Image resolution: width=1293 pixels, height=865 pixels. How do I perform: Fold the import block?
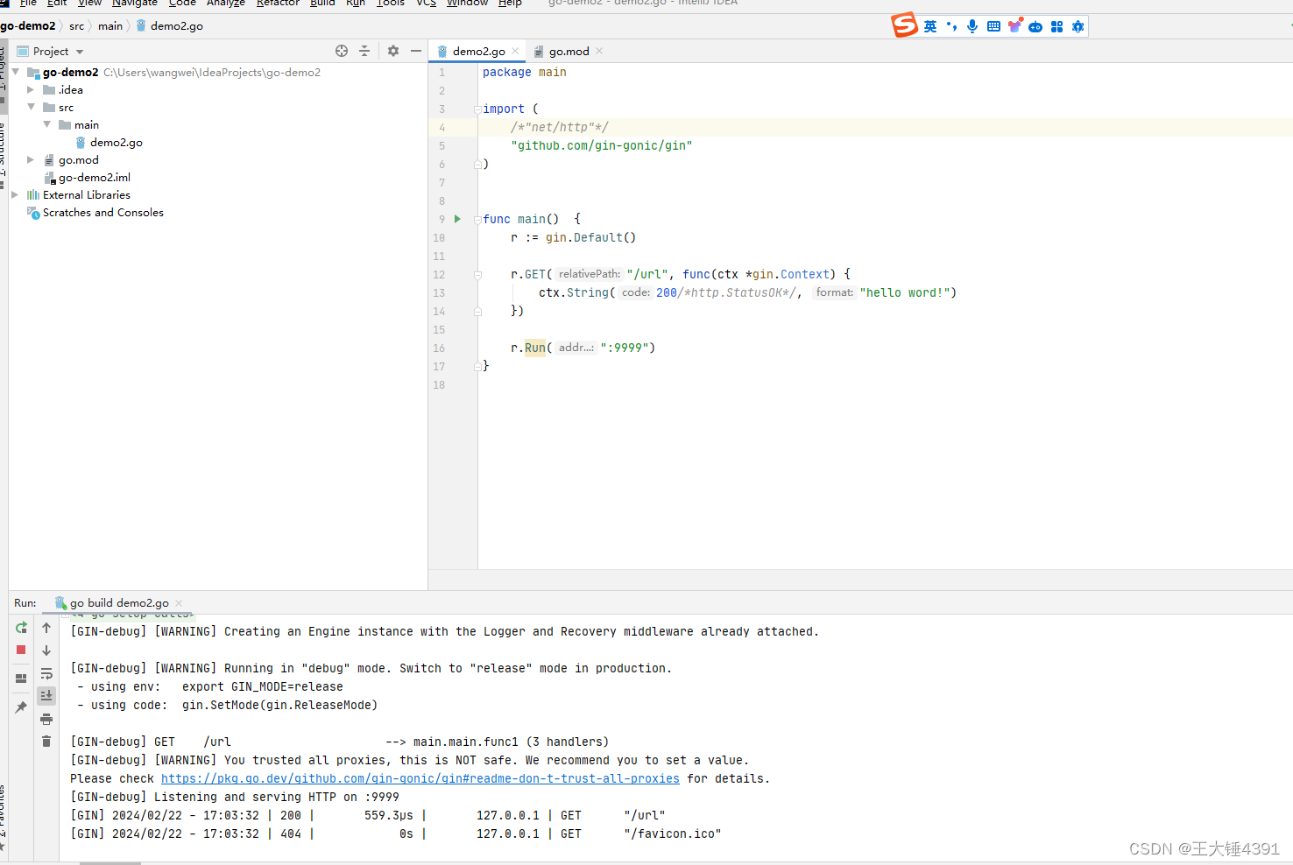(477, 109)
